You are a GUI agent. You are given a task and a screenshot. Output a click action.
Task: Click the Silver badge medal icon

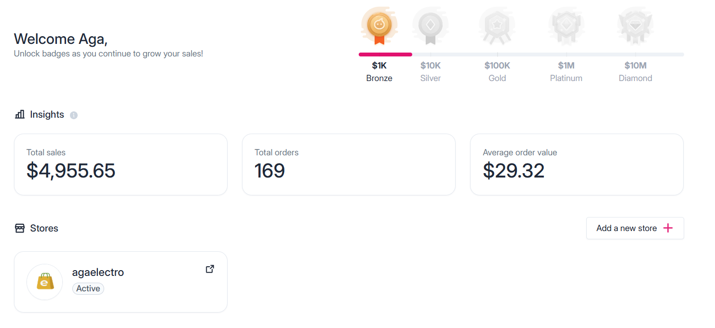coord(430,27)
